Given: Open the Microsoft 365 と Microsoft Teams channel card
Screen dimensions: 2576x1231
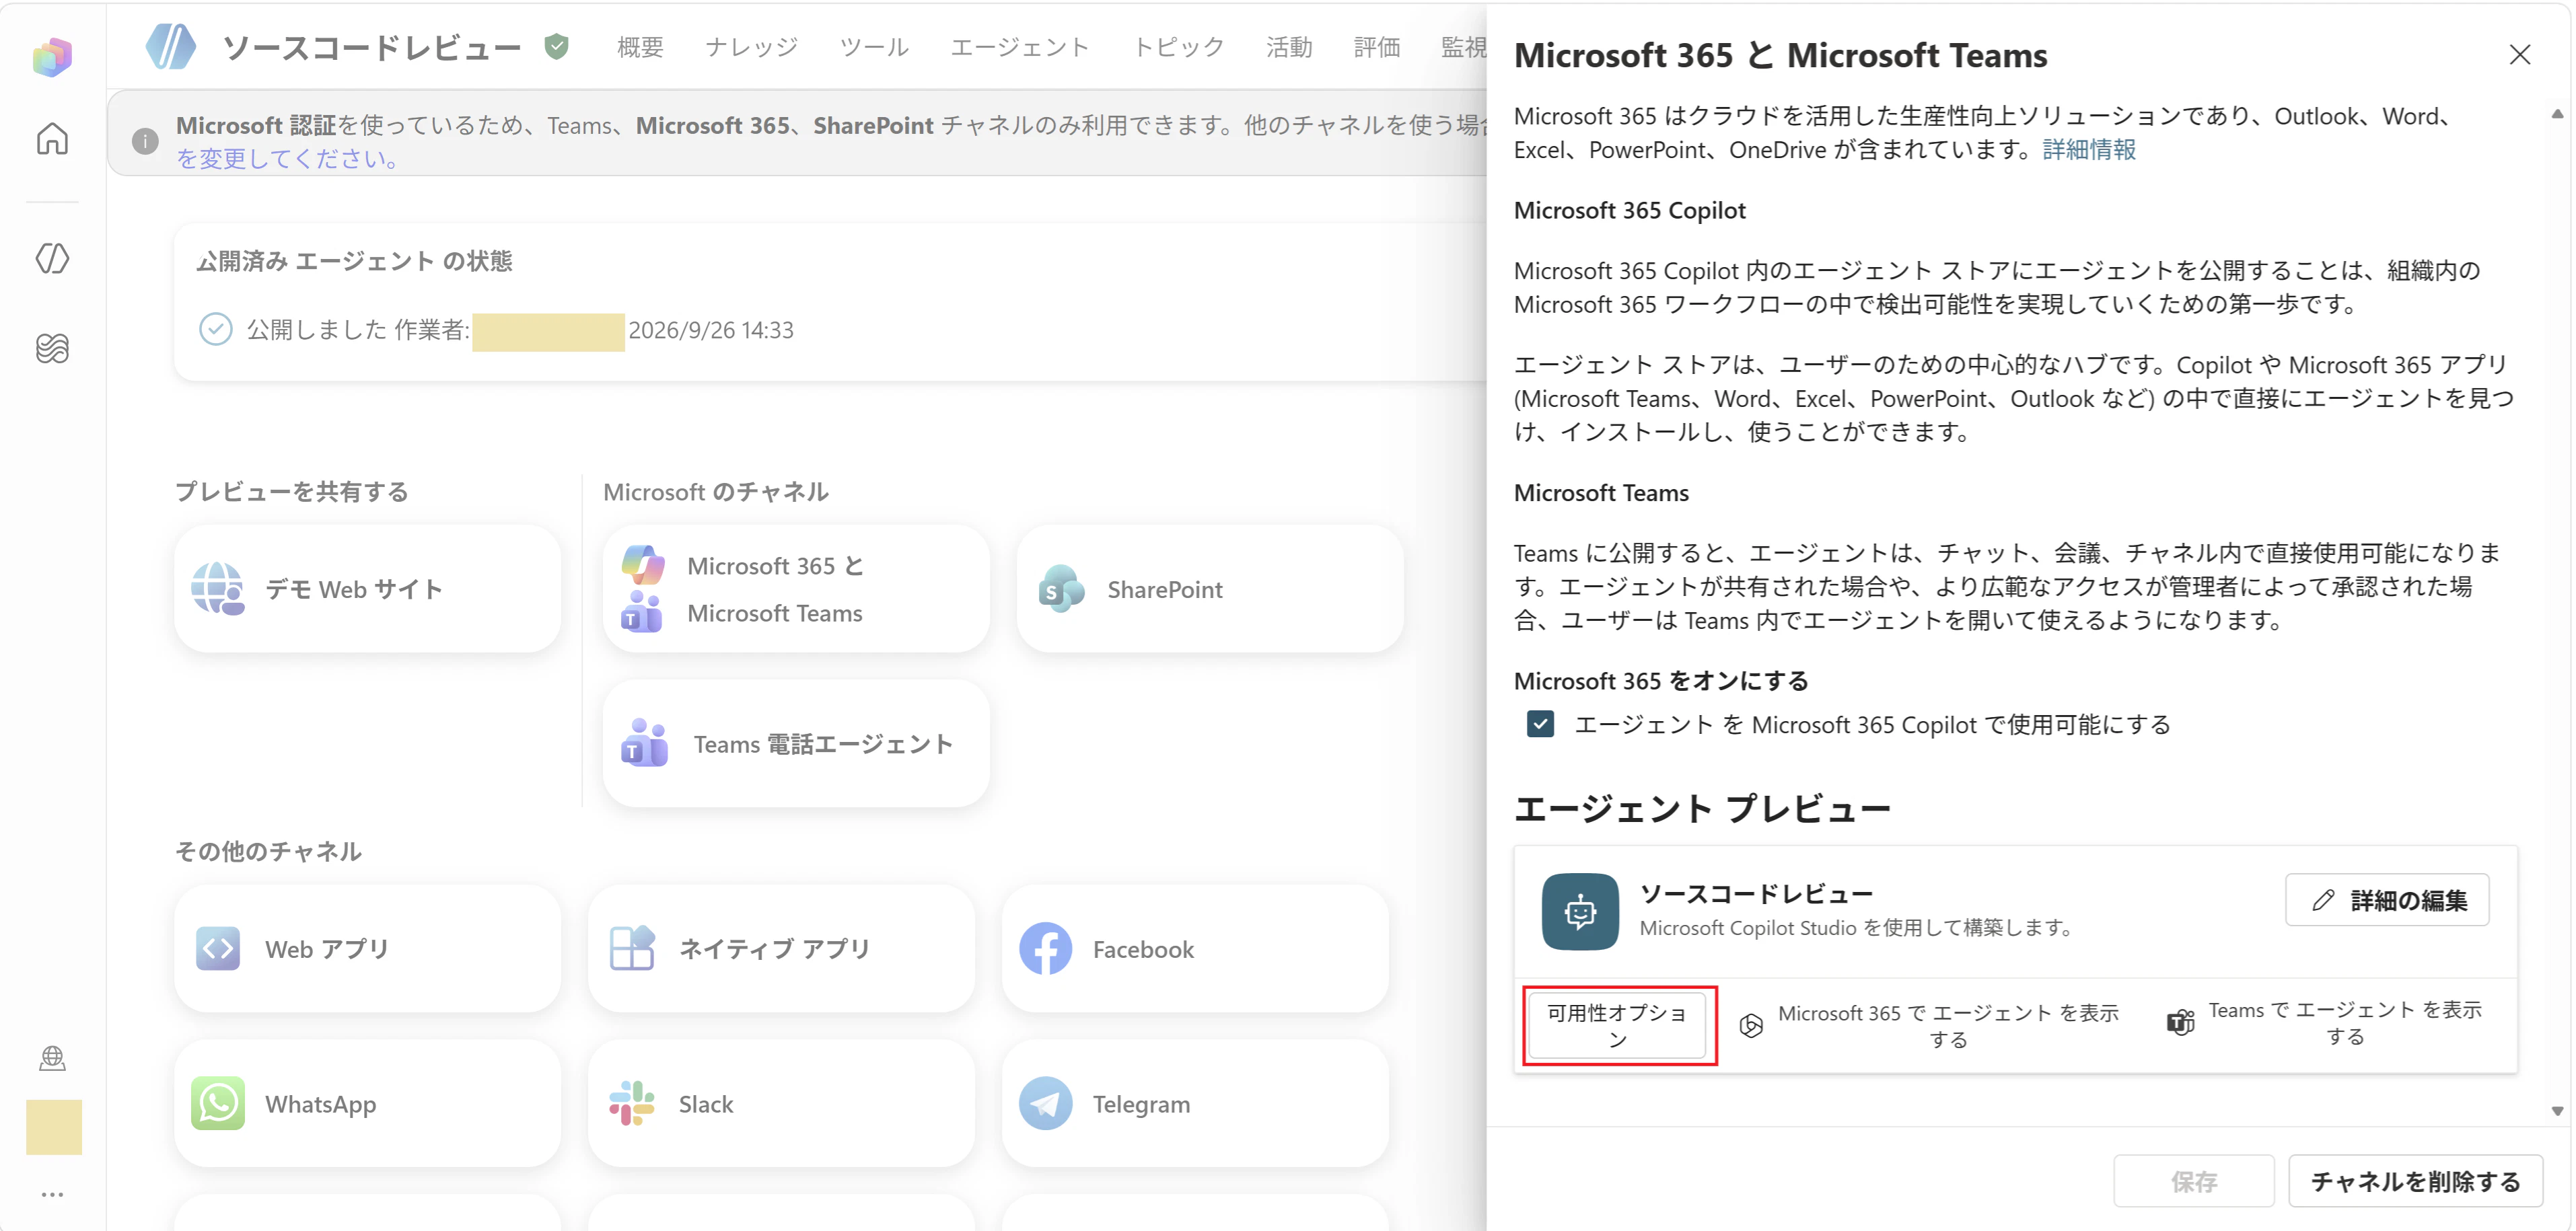Looking at the screenshot, I should (796, 589).
